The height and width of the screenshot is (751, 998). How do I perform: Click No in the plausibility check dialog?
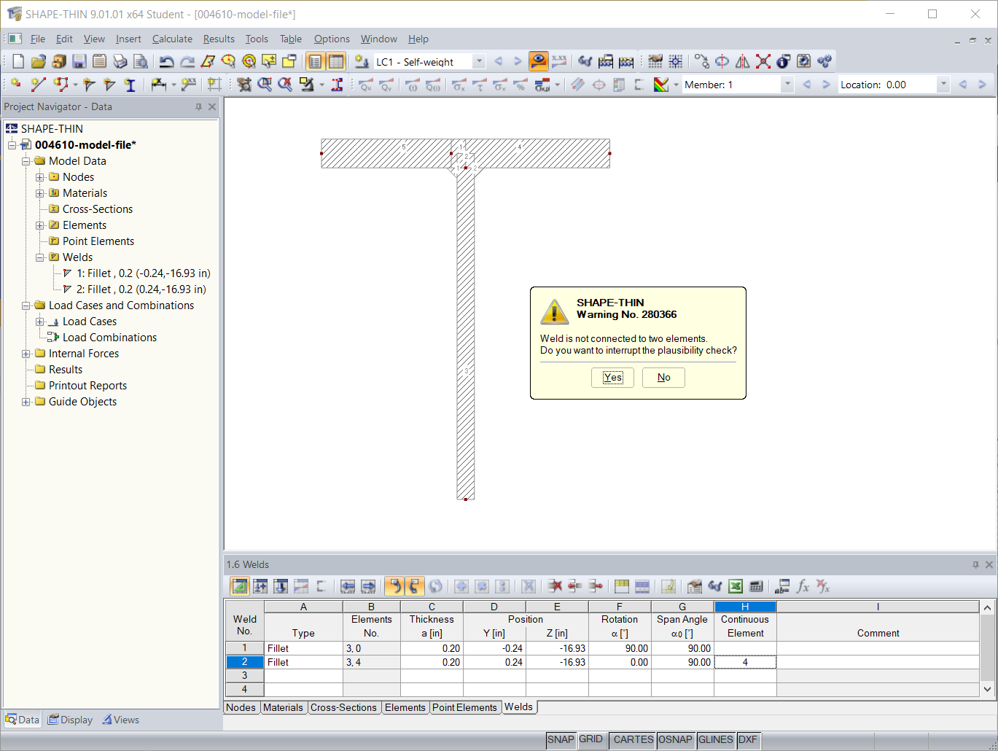click(663, 377)
